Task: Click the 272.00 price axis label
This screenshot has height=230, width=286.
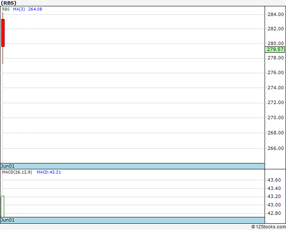Action: 275,102
